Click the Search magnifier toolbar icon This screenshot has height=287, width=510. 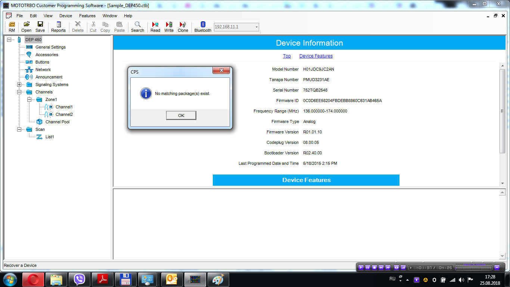point(137,27)
